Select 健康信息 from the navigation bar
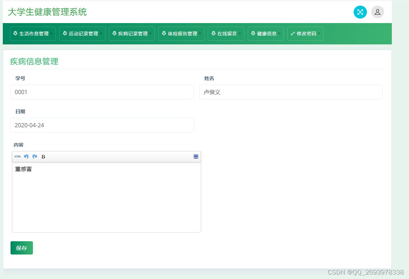The width and height of the screenshot is (409, 279). click(266, 34)
